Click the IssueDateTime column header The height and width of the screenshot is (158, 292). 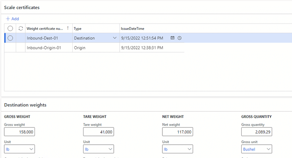tap(133, 29)
